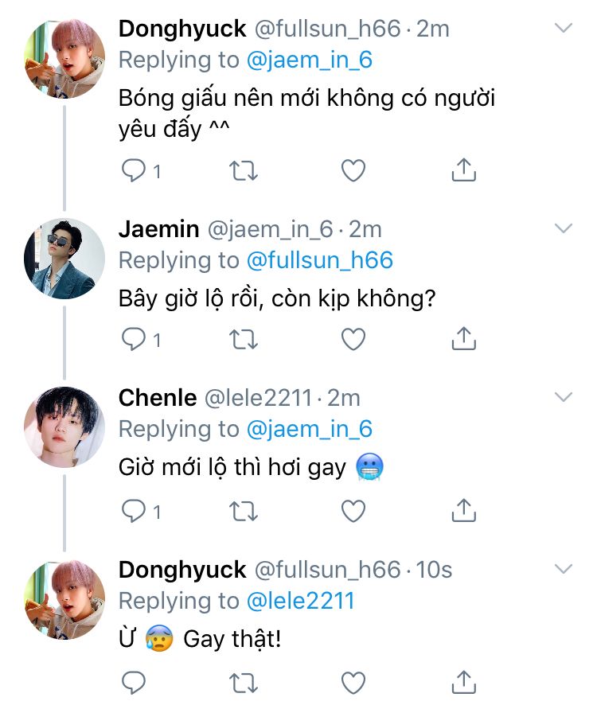View Jaemin's profile avatar
Screen dimensions: 597x709
[x=65, y=257]
